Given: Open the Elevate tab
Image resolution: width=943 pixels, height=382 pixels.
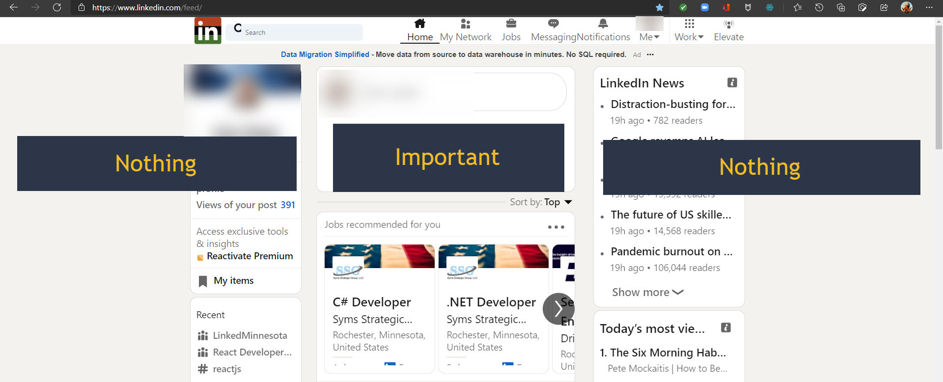Looking at the screenshot, I should [729, 30].
